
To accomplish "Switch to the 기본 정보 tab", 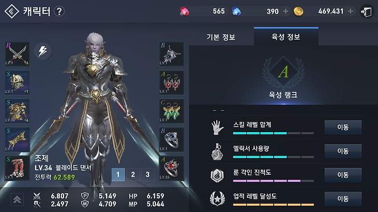I will [x=221, y=37].
